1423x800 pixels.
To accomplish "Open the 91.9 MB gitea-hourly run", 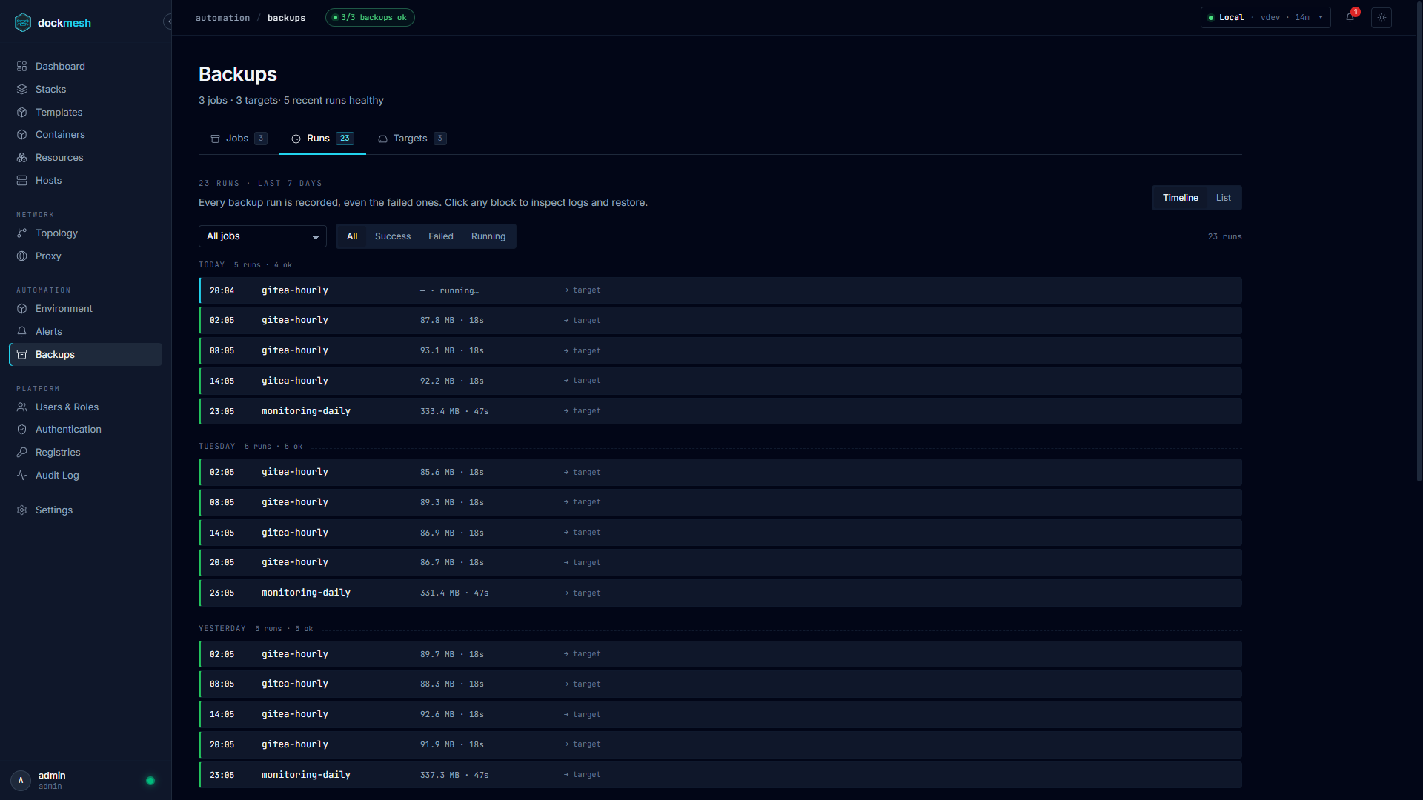I will tap(720, 744).
